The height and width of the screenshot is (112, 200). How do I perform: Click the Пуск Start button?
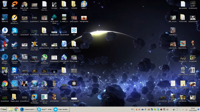(3, 109)
